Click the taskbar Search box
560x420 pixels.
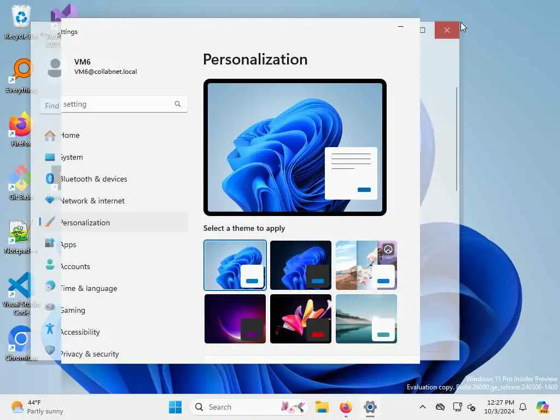(249, 407)
